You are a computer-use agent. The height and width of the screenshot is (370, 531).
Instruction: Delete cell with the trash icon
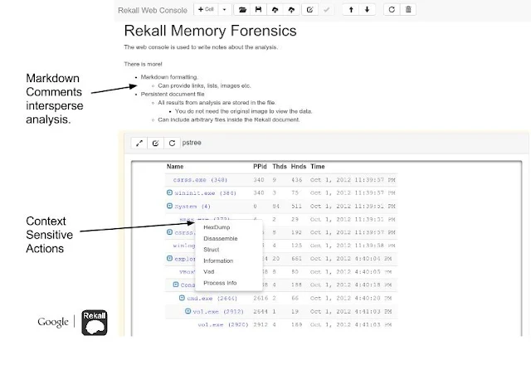click(408, 9)
